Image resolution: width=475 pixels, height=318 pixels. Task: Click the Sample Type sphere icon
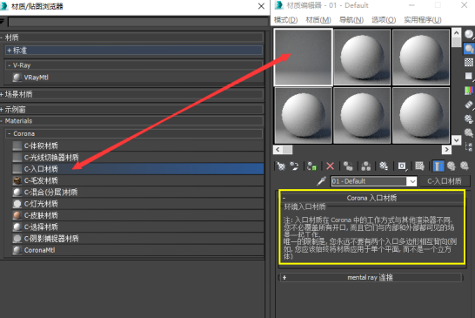pos(469,34)
